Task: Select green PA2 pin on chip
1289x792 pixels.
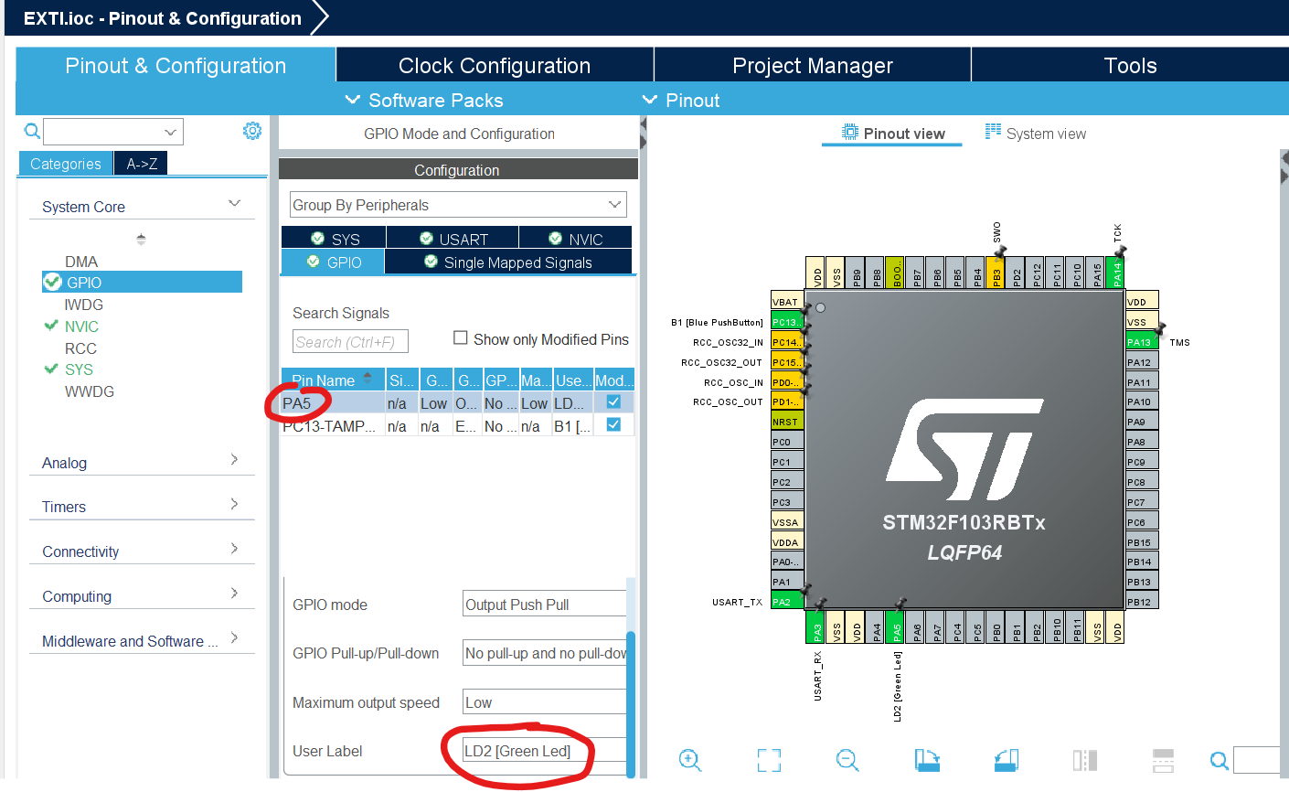Action: [787, 602]
